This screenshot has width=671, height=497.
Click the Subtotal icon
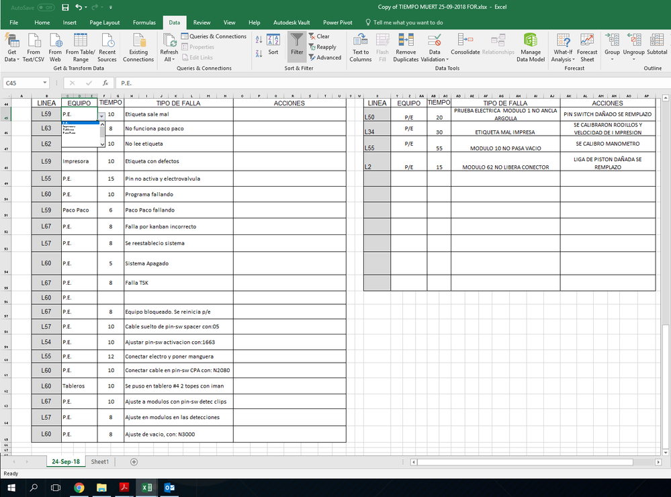point(657,40)
